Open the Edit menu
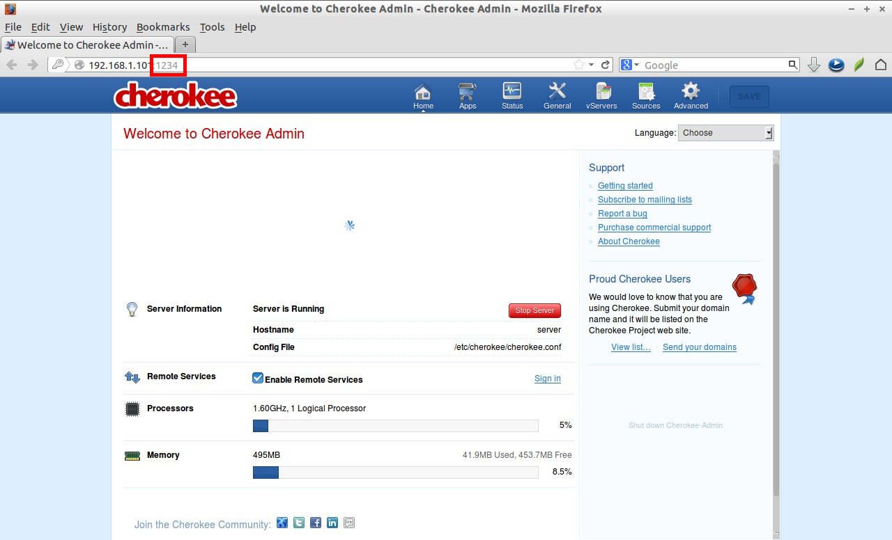 [40, 27]
